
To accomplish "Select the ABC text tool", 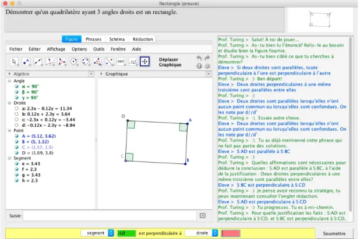I will tap(121, 62).
